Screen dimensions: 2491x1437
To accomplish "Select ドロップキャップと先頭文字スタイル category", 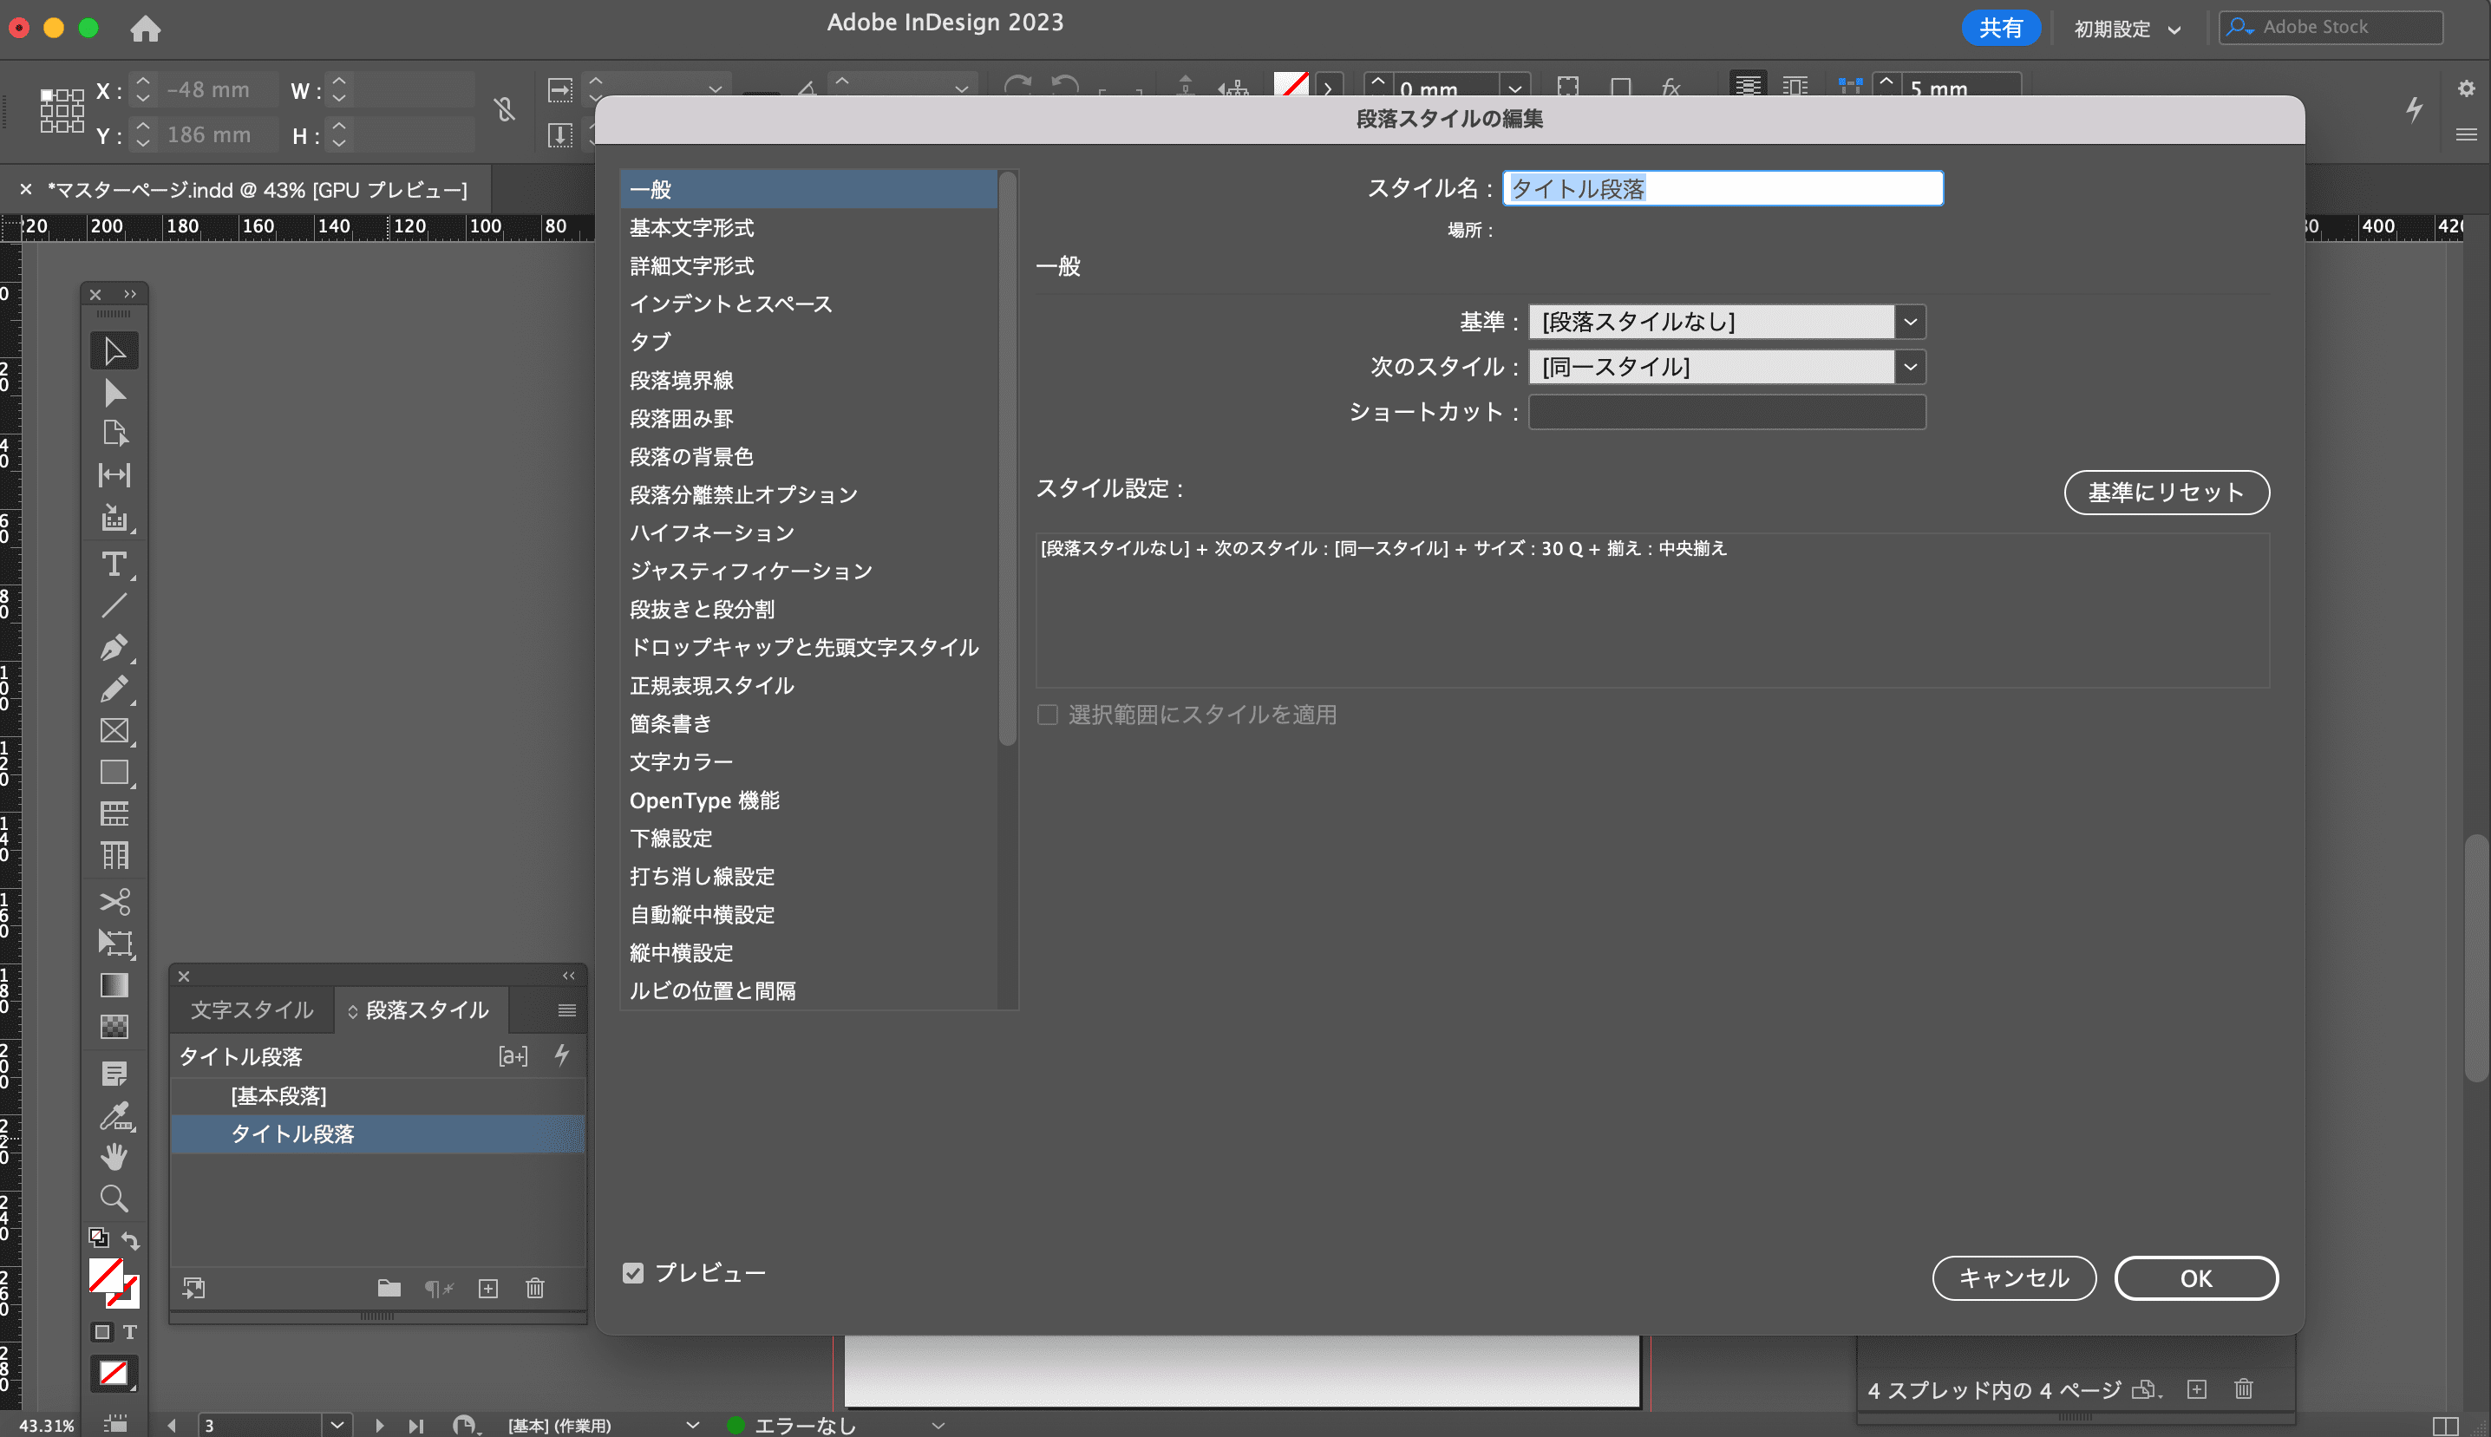I will tap(807, 648).
